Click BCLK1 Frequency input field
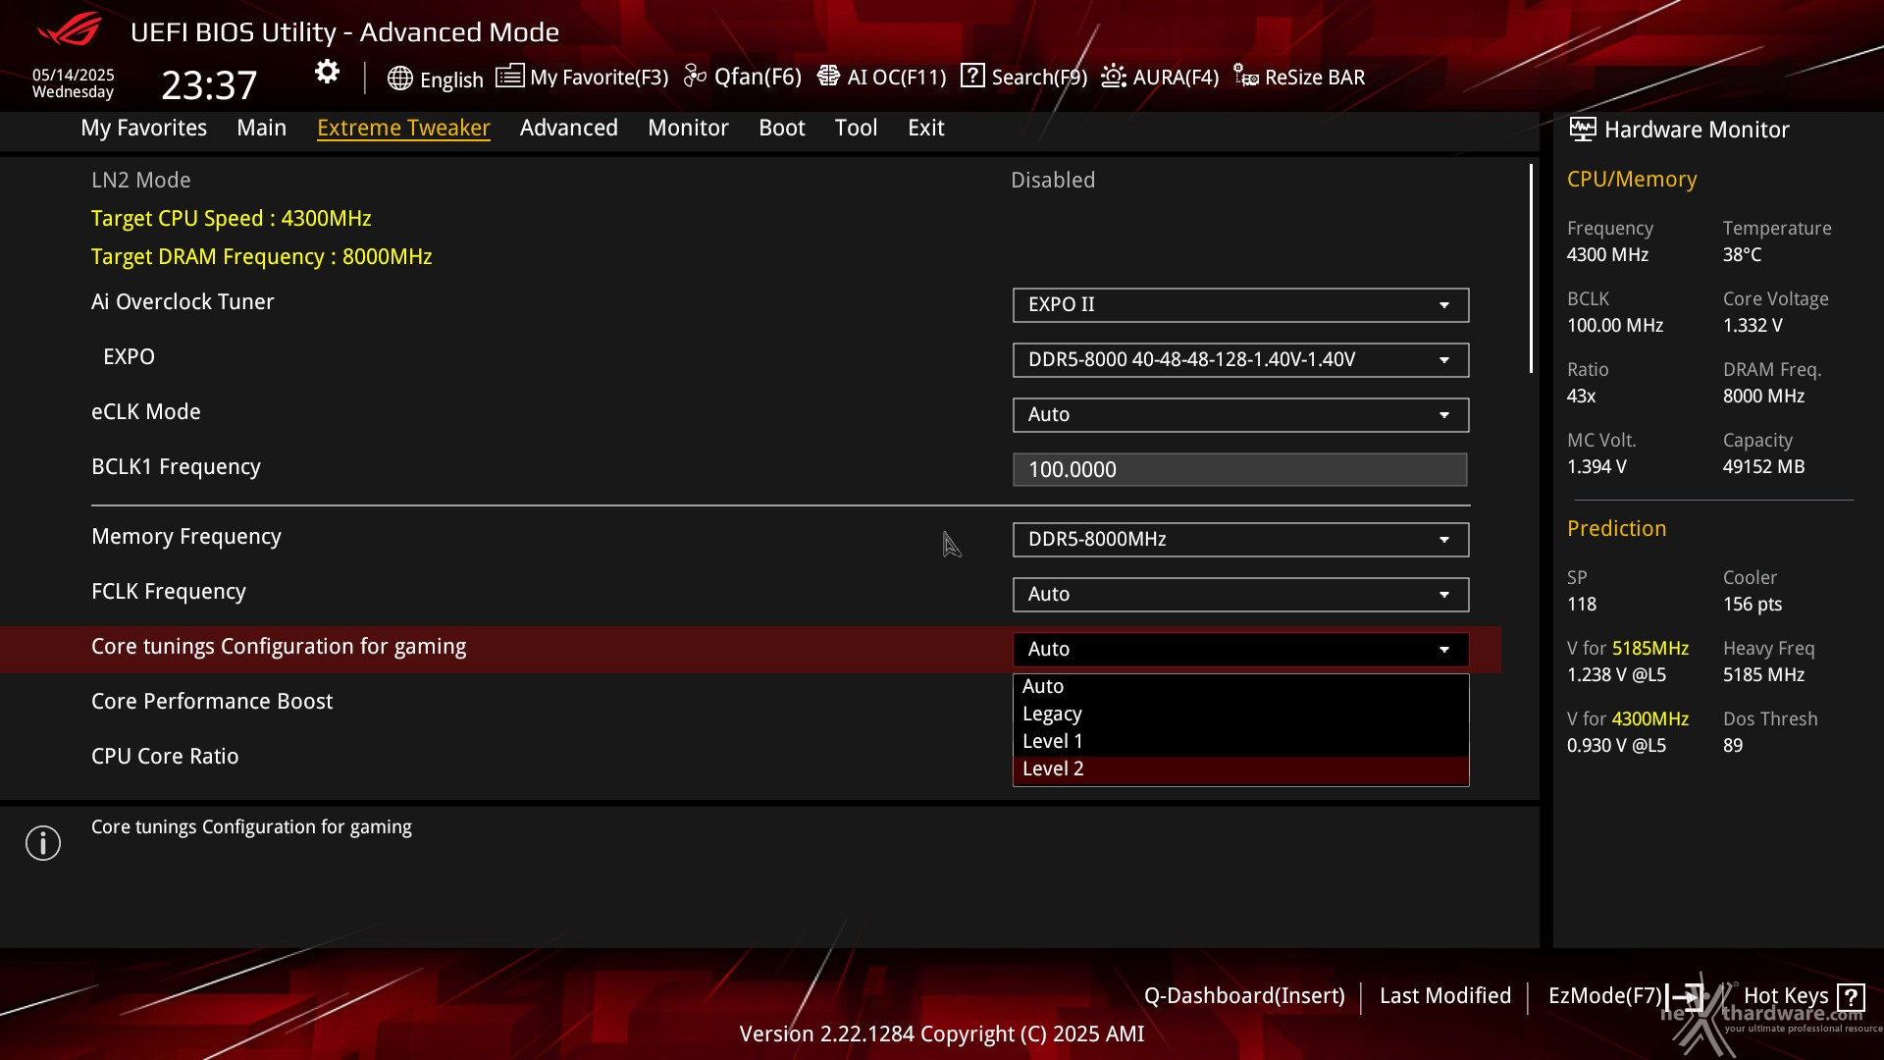 (1240, 470)
